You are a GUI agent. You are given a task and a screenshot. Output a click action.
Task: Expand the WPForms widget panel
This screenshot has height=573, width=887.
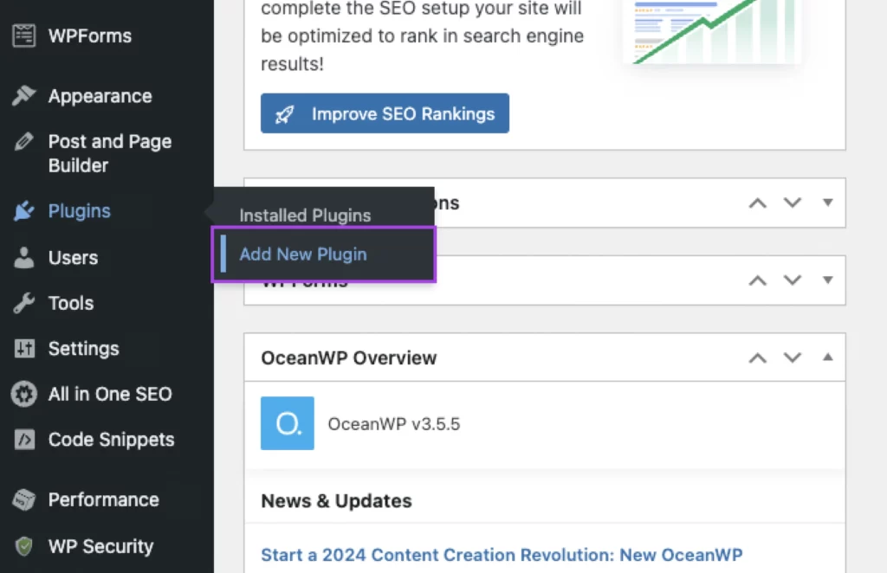827,280
